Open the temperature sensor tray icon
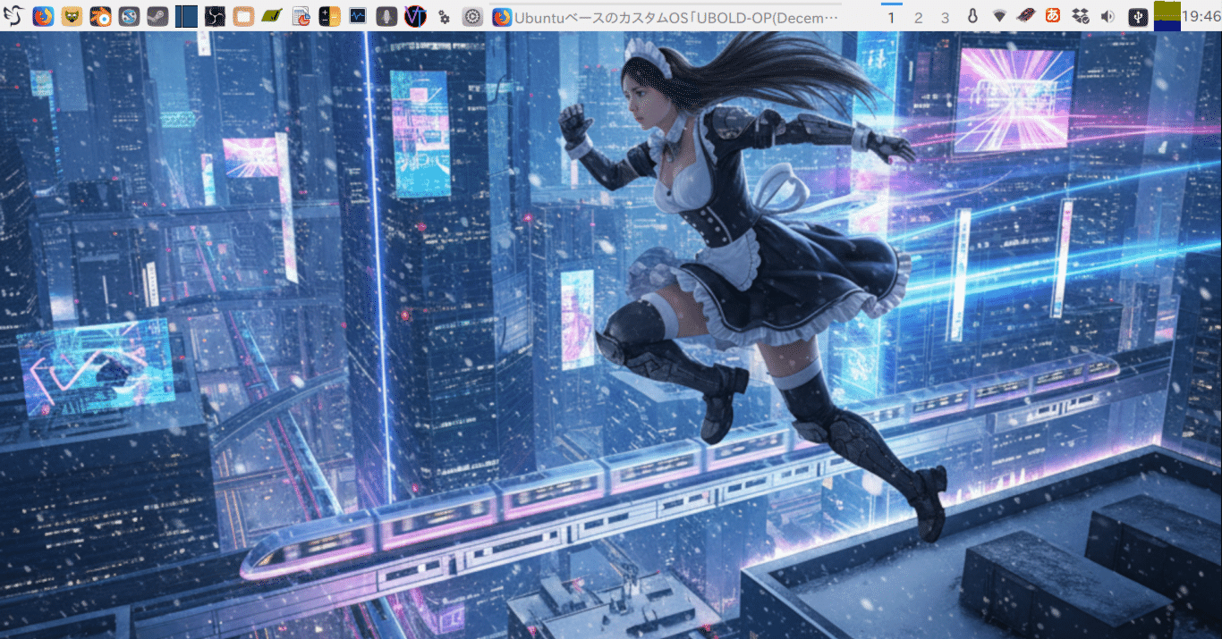 point(973,16)
